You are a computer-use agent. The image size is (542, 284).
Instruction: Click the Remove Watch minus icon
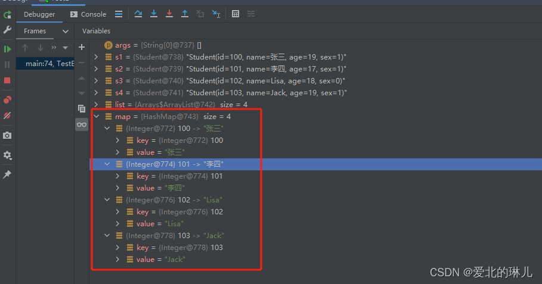pos(82,63)
